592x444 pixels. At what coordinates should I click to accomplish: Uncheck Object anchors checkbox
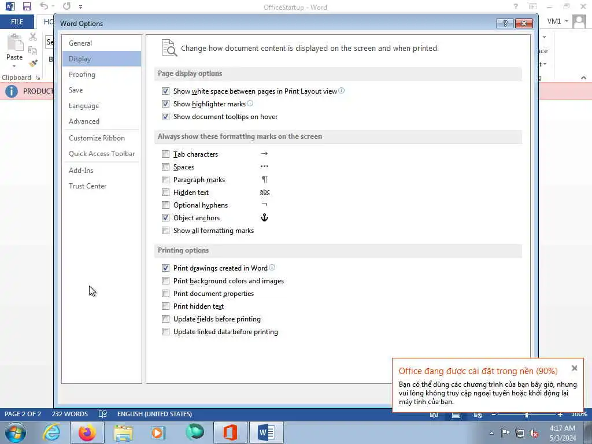coord(165,218)
